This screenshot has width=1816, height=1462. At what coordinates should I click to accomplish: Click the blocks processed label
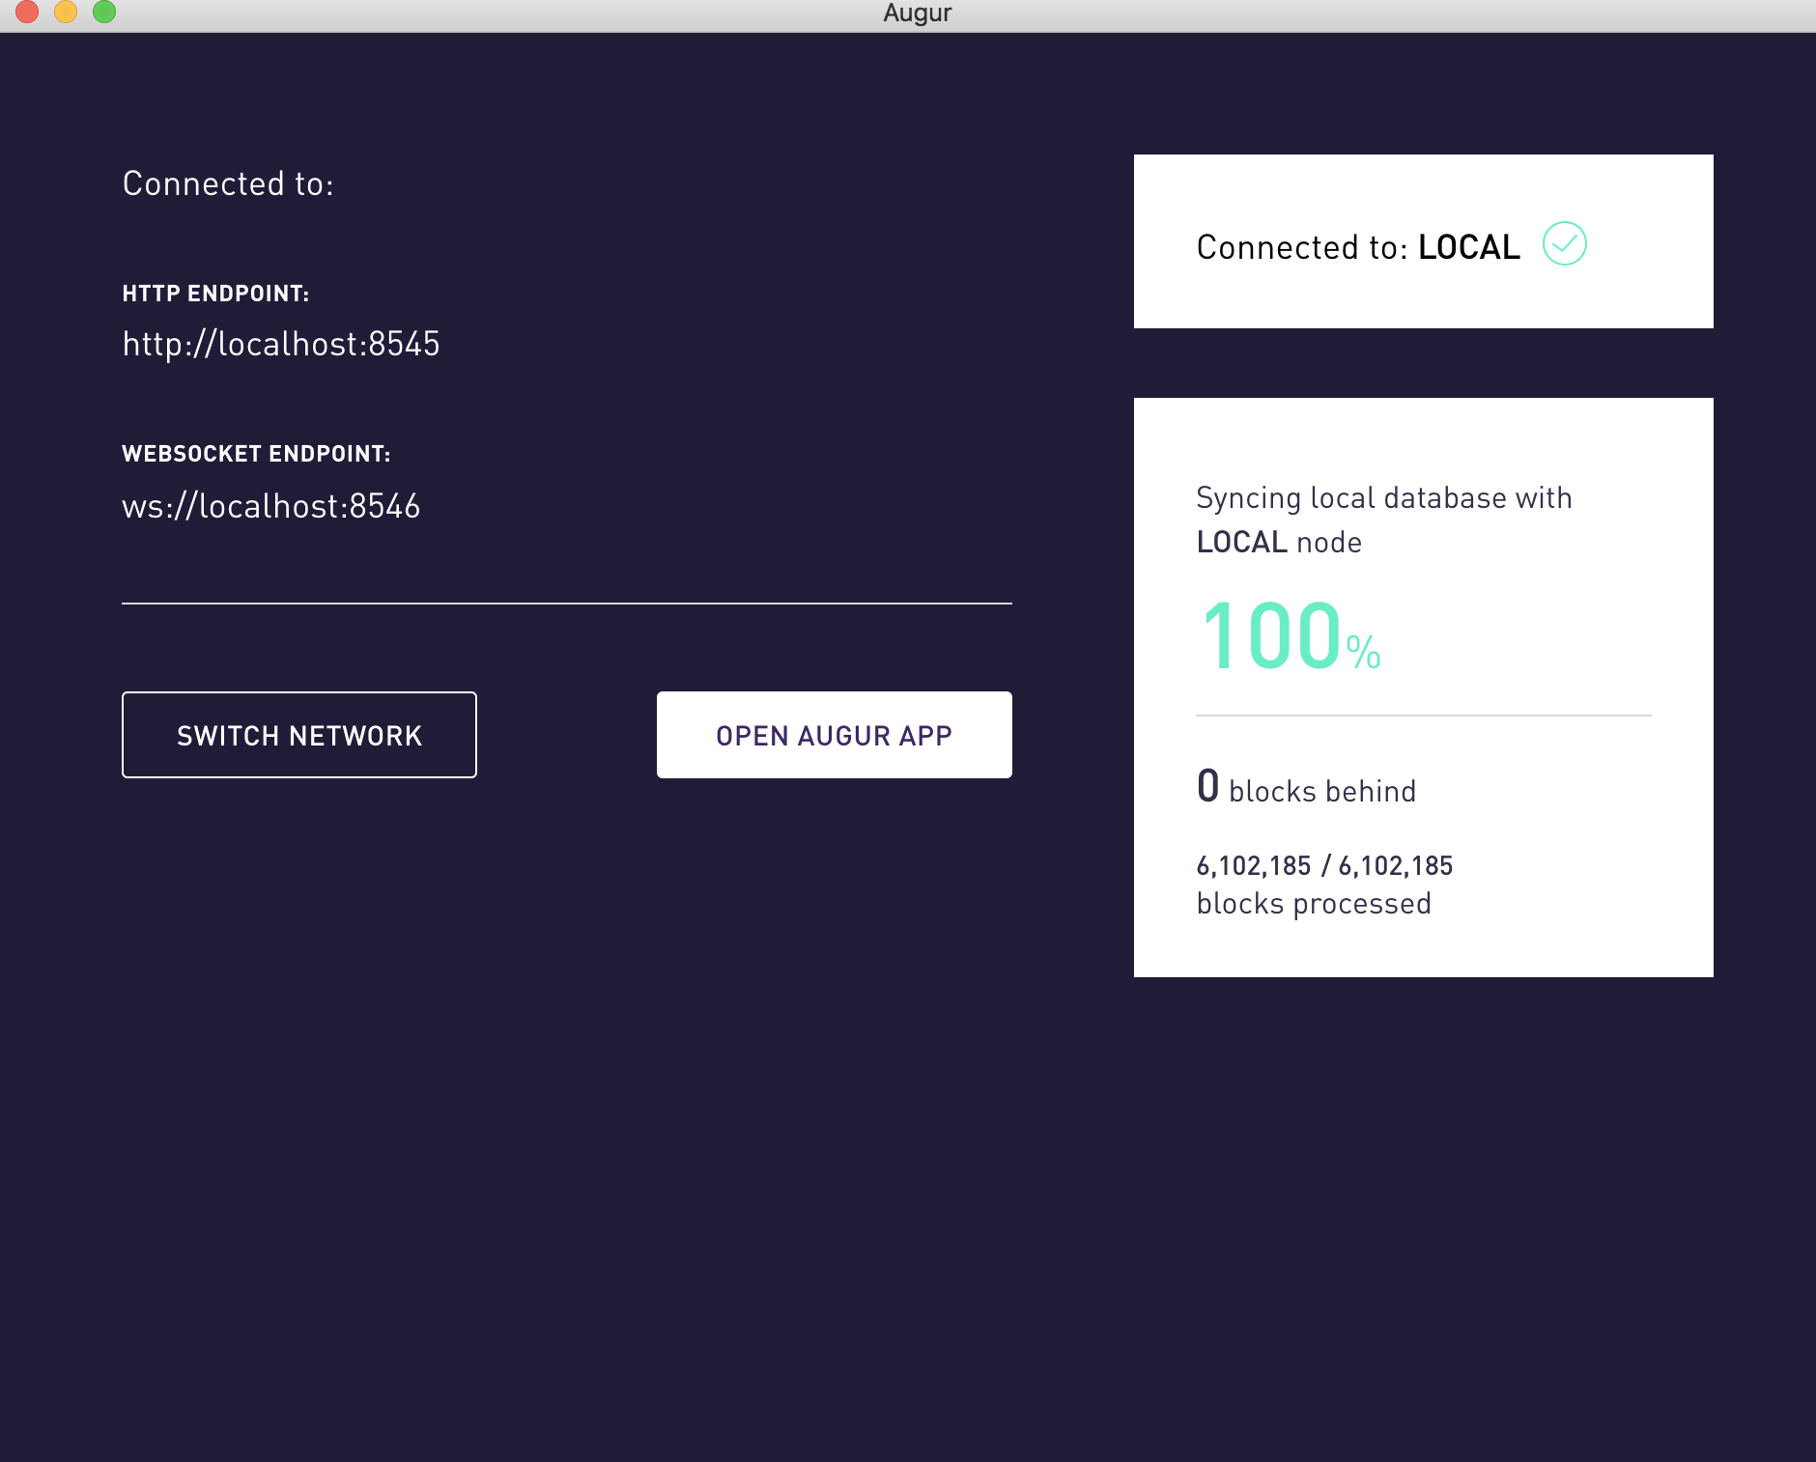(x=1314, y=904)
